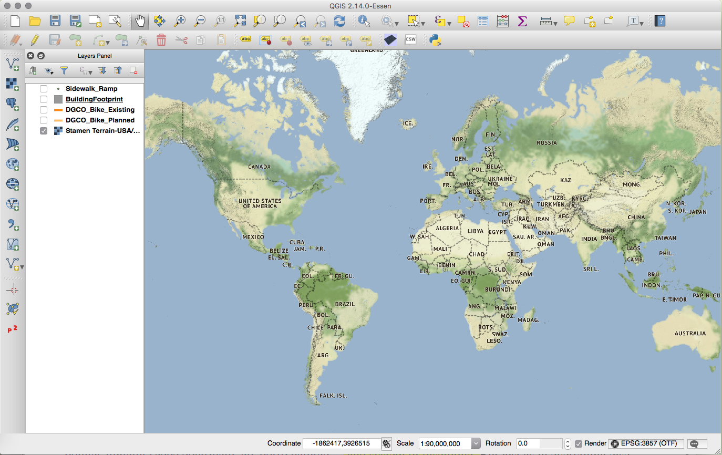Open the Scale dropdown list
Image resolution: width=722 pixels, height=455 pixels.
(476, 443)
